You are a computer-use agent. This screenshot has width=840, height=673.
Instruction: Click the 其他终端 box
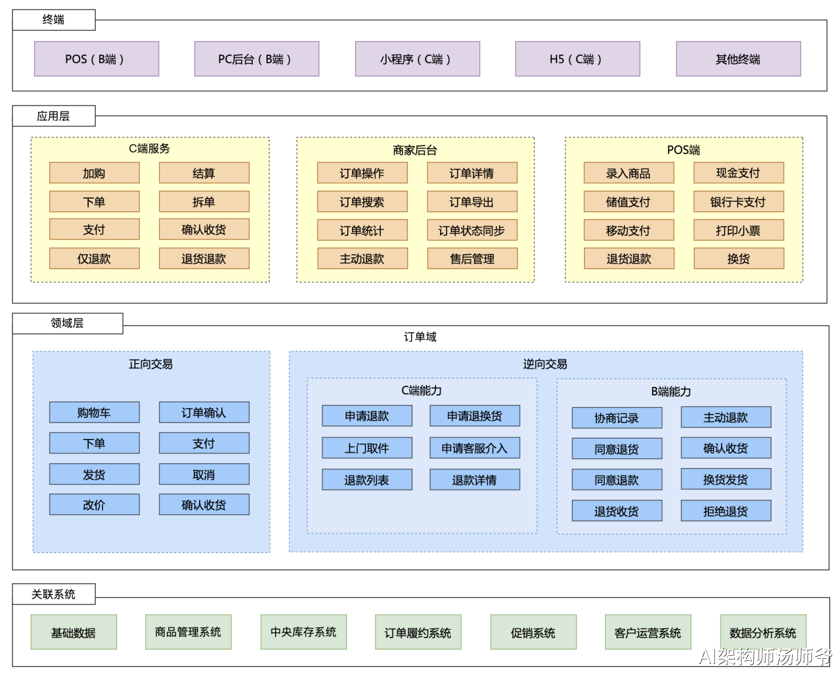(738, 59)
